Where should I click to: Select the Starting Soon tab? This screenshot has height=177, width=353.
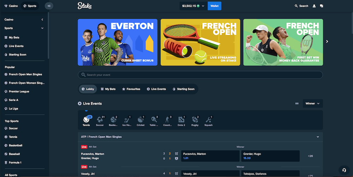(184, 89)
